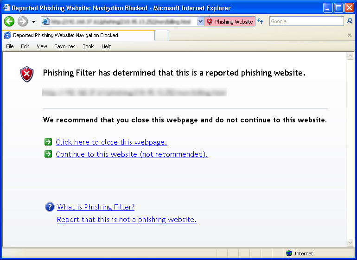The width and height of the screenshot is (357, 260).
Task: Click the IE logo on the tab
Action: point(7,35)
